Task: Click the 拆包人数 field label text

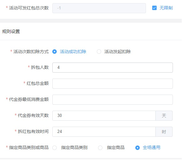Action: pos(40,67)
